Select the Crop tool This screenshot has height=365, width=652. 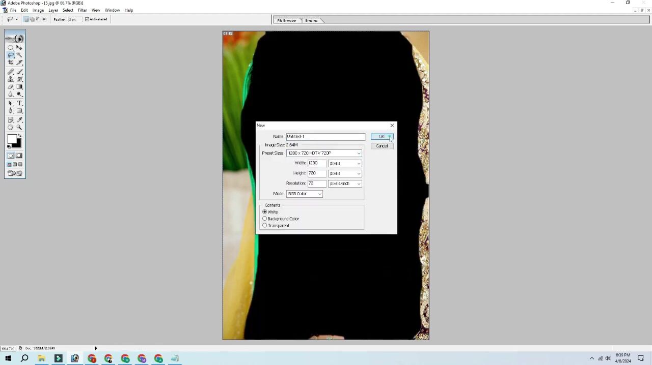(x=11, y=63)
